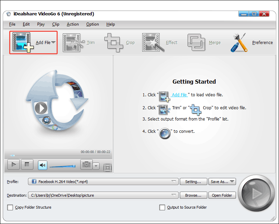Open the Action menu
The width and height of the screenshot is (279, 224).
click(x=73, y=24)
